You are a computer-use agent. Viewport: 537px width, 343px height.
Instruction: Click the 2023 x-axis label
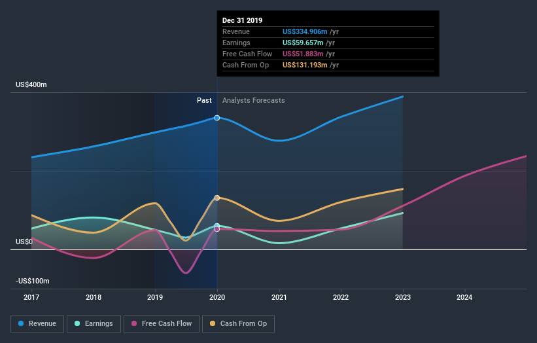(x=403, y=297)
